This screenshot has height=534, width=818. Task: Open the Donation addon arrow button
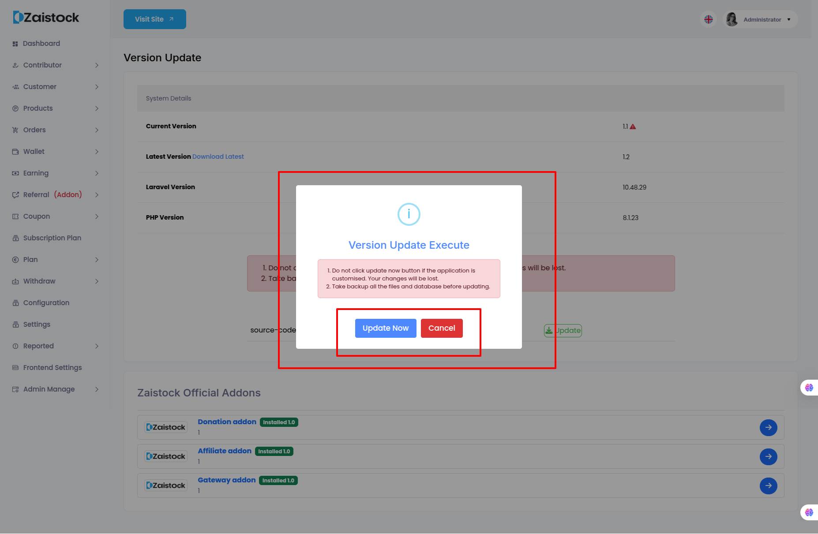pyautogui.click(x=769, y=427)
